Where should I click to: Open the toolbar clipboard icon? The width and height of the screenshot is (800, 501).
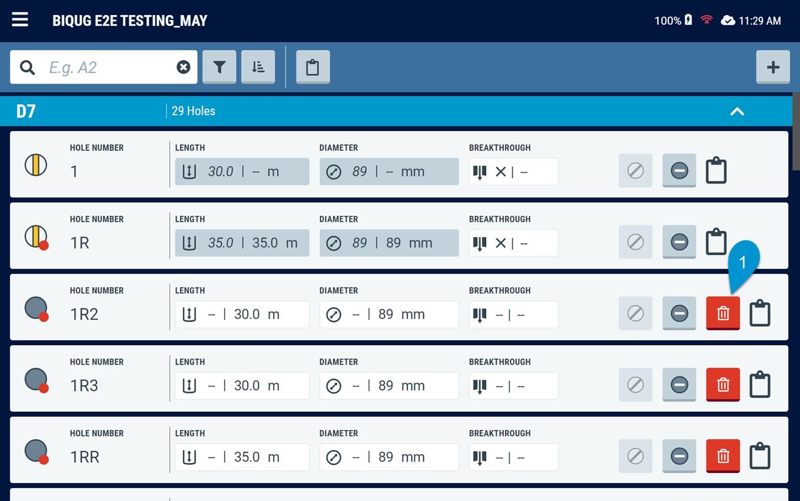pos(312,67)
